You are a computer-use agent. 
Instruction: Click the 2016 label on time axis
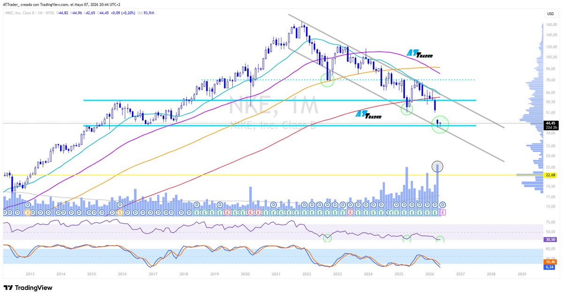tap(122, 273)
